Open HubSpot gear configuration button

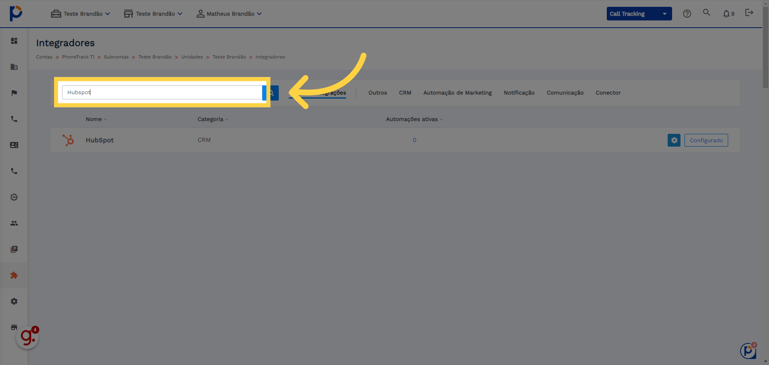tap(674, 140)
